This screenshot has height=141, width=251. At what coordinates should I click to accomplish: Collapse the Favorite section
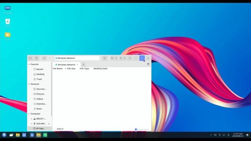pyautogui.click(x=29, y=64)
